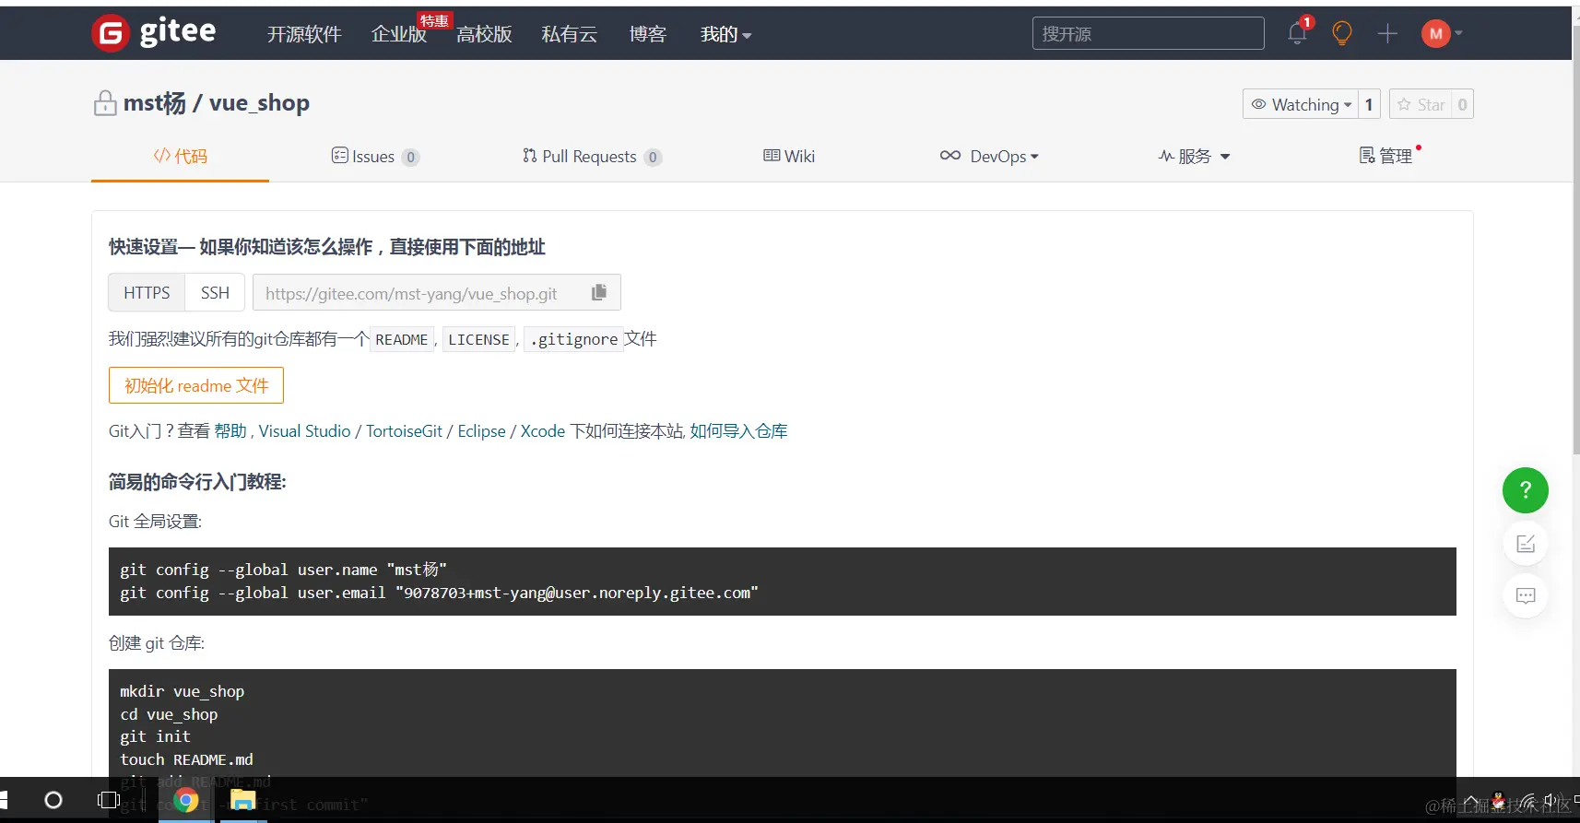This screenshot has height=823, width=1580.
Task: Open 开源软件 in the top navigation
Action: pyautogui.click(x=304, y=35)
